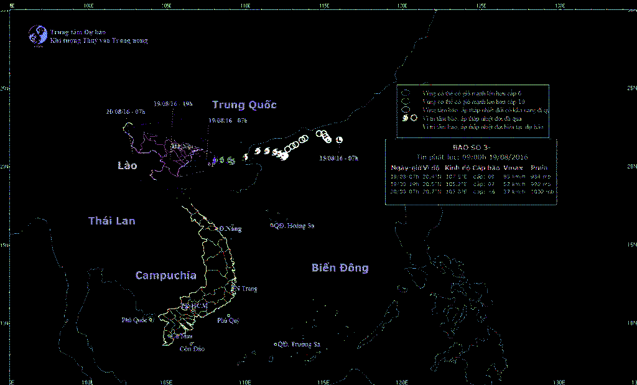Click the forecasting center logo icon
This screenshot has width=637, height=385.
tap(37, 34)
